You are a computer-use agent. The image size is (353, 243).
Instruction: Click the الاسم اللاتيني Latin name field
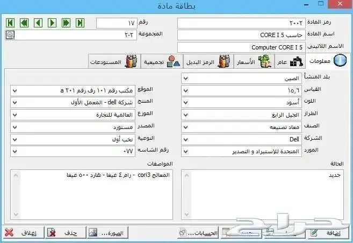click(x=241, y=47)
